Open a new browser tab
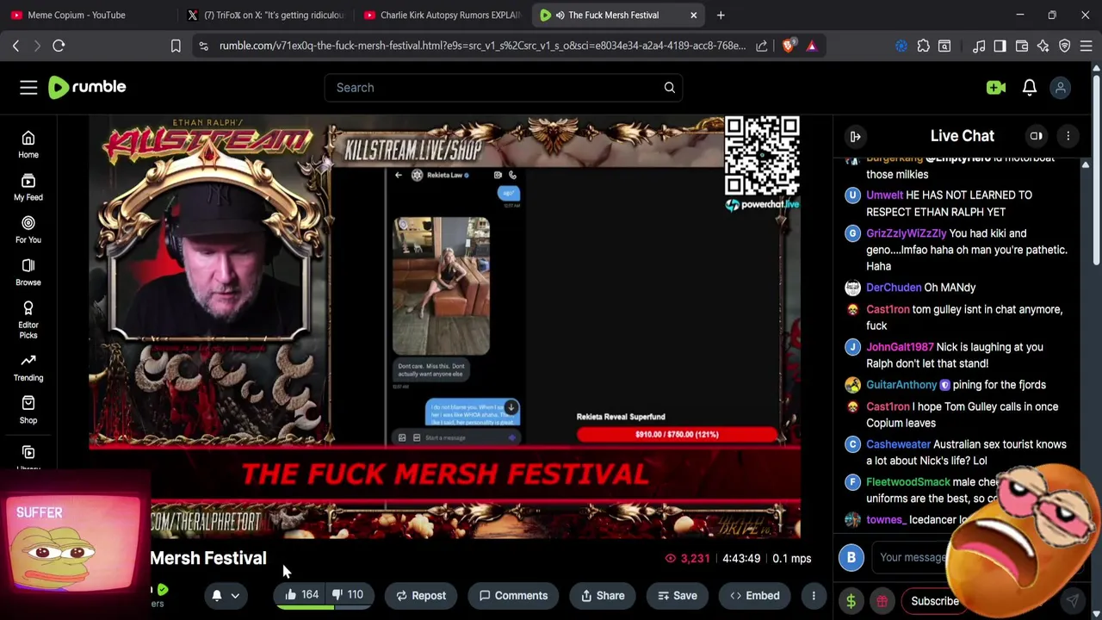The image size is (1102, 620). click(x=721, y=15)
